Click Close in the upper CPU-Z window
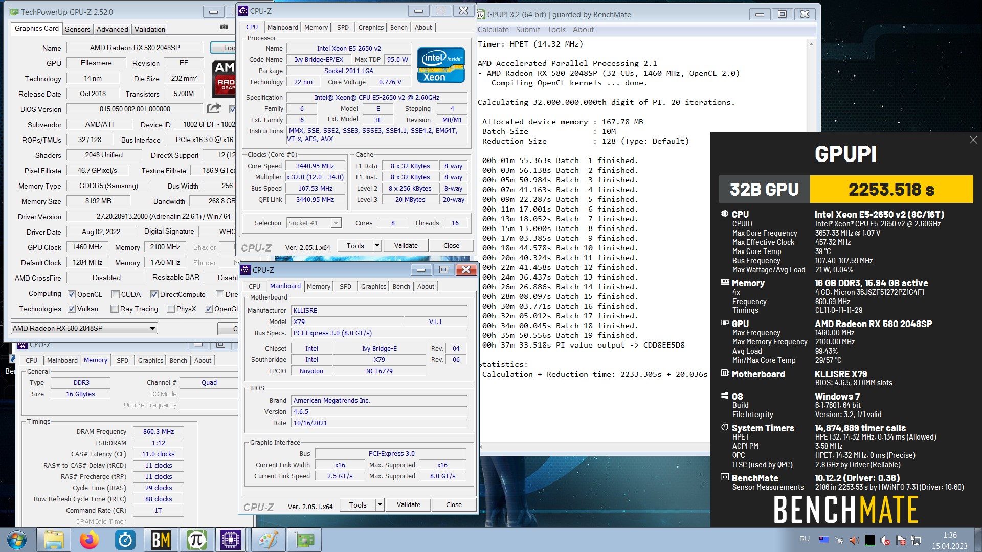The width and height of the screenshot is (982, 552). (x=451, y=246)
